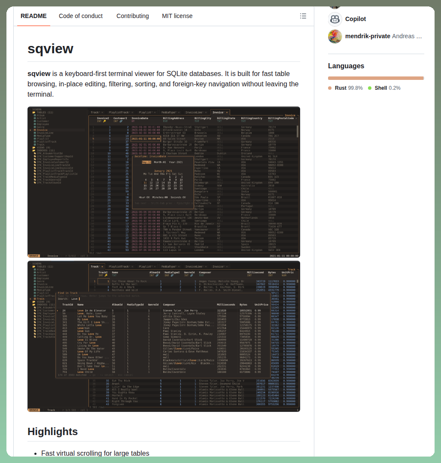Switch to Code of conduct tab
This screenshot has width=441, height=463.
(81, 16)
